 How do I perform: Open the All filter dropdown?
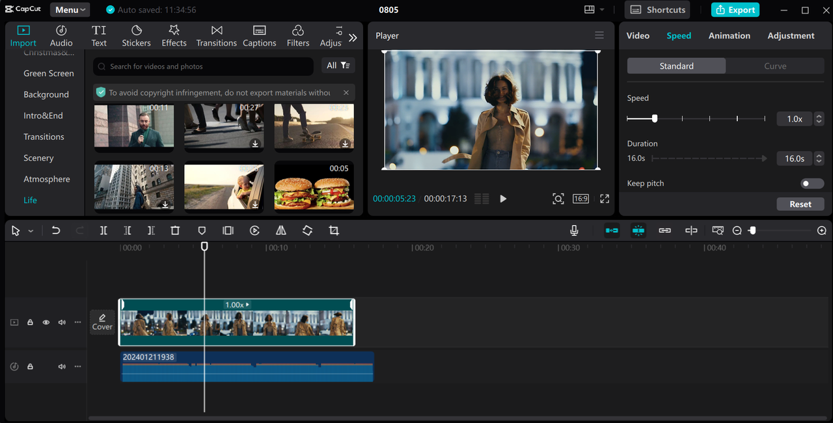click(338, 66)
